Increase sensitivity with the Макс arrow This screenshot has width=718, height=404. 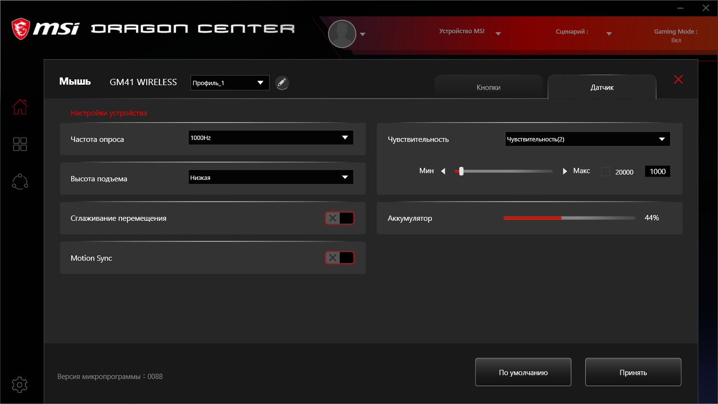565,171
